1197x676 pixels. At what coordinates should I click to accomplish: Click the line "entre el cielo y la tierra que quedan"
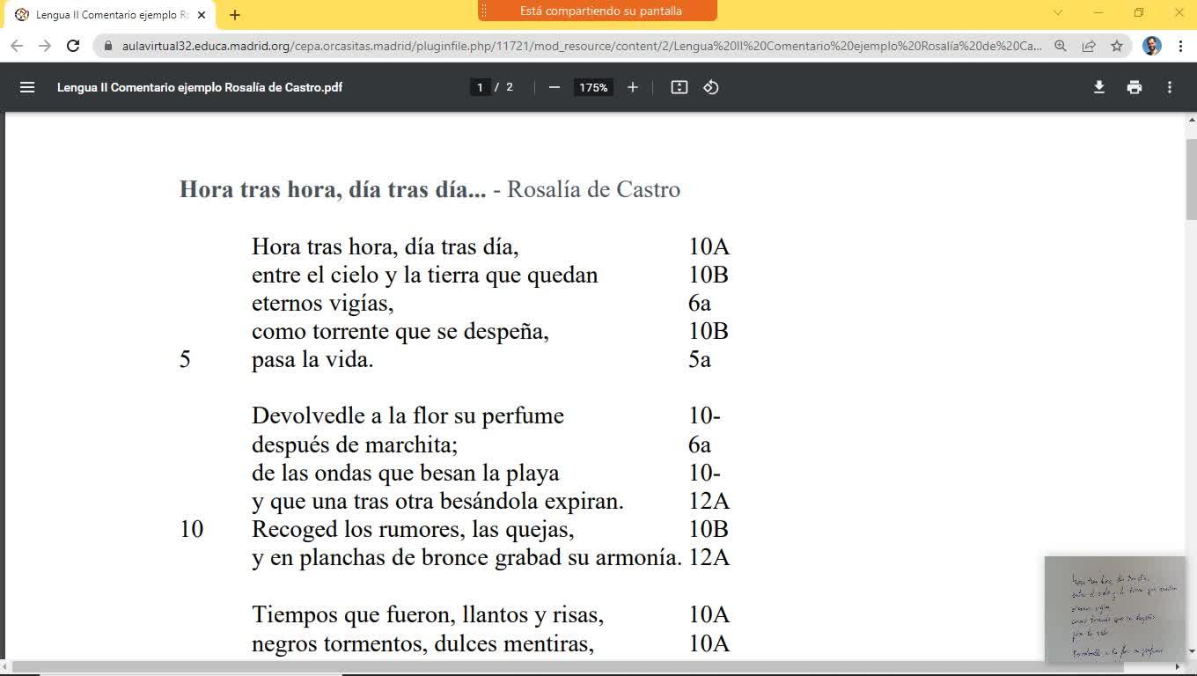point(425,275)
